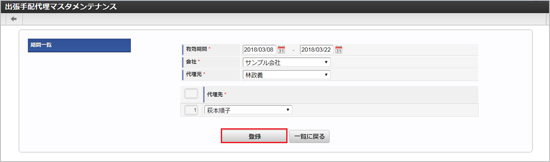Open calendar picker for end date 2018/03/22

pos(339,49)
